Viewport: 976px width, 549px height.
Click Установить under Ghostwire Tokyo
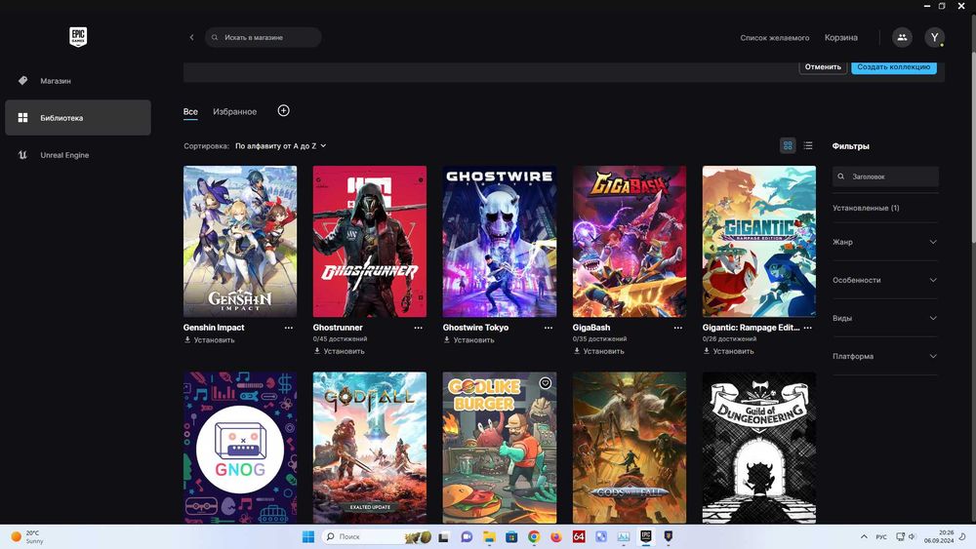(469, 340)
